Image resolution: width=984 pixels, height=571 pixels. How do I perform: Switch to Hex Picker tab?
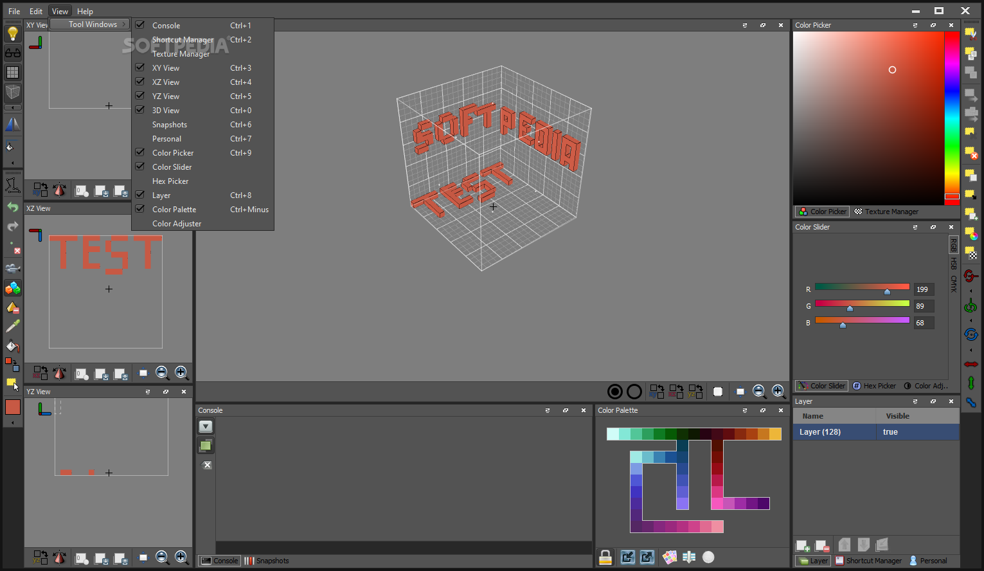(x=874, y=386)
